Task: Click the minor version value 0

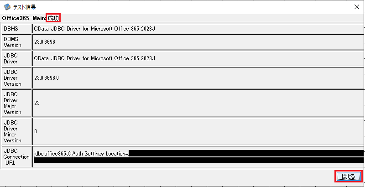Action: [36, 131]
